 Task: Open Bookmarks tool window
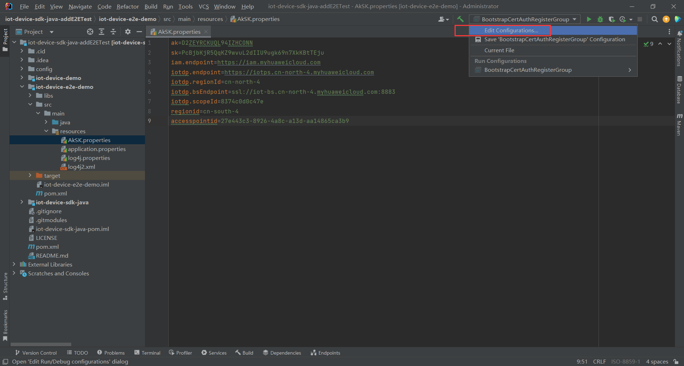coord(5,325)
